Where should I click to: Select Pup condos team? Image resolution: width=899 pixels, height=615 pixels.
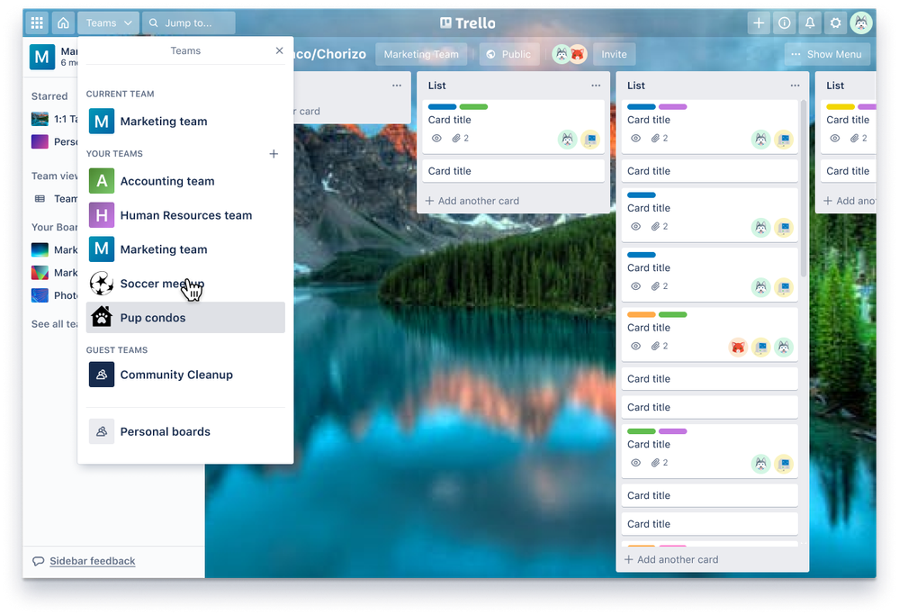[x=185, y=318]
